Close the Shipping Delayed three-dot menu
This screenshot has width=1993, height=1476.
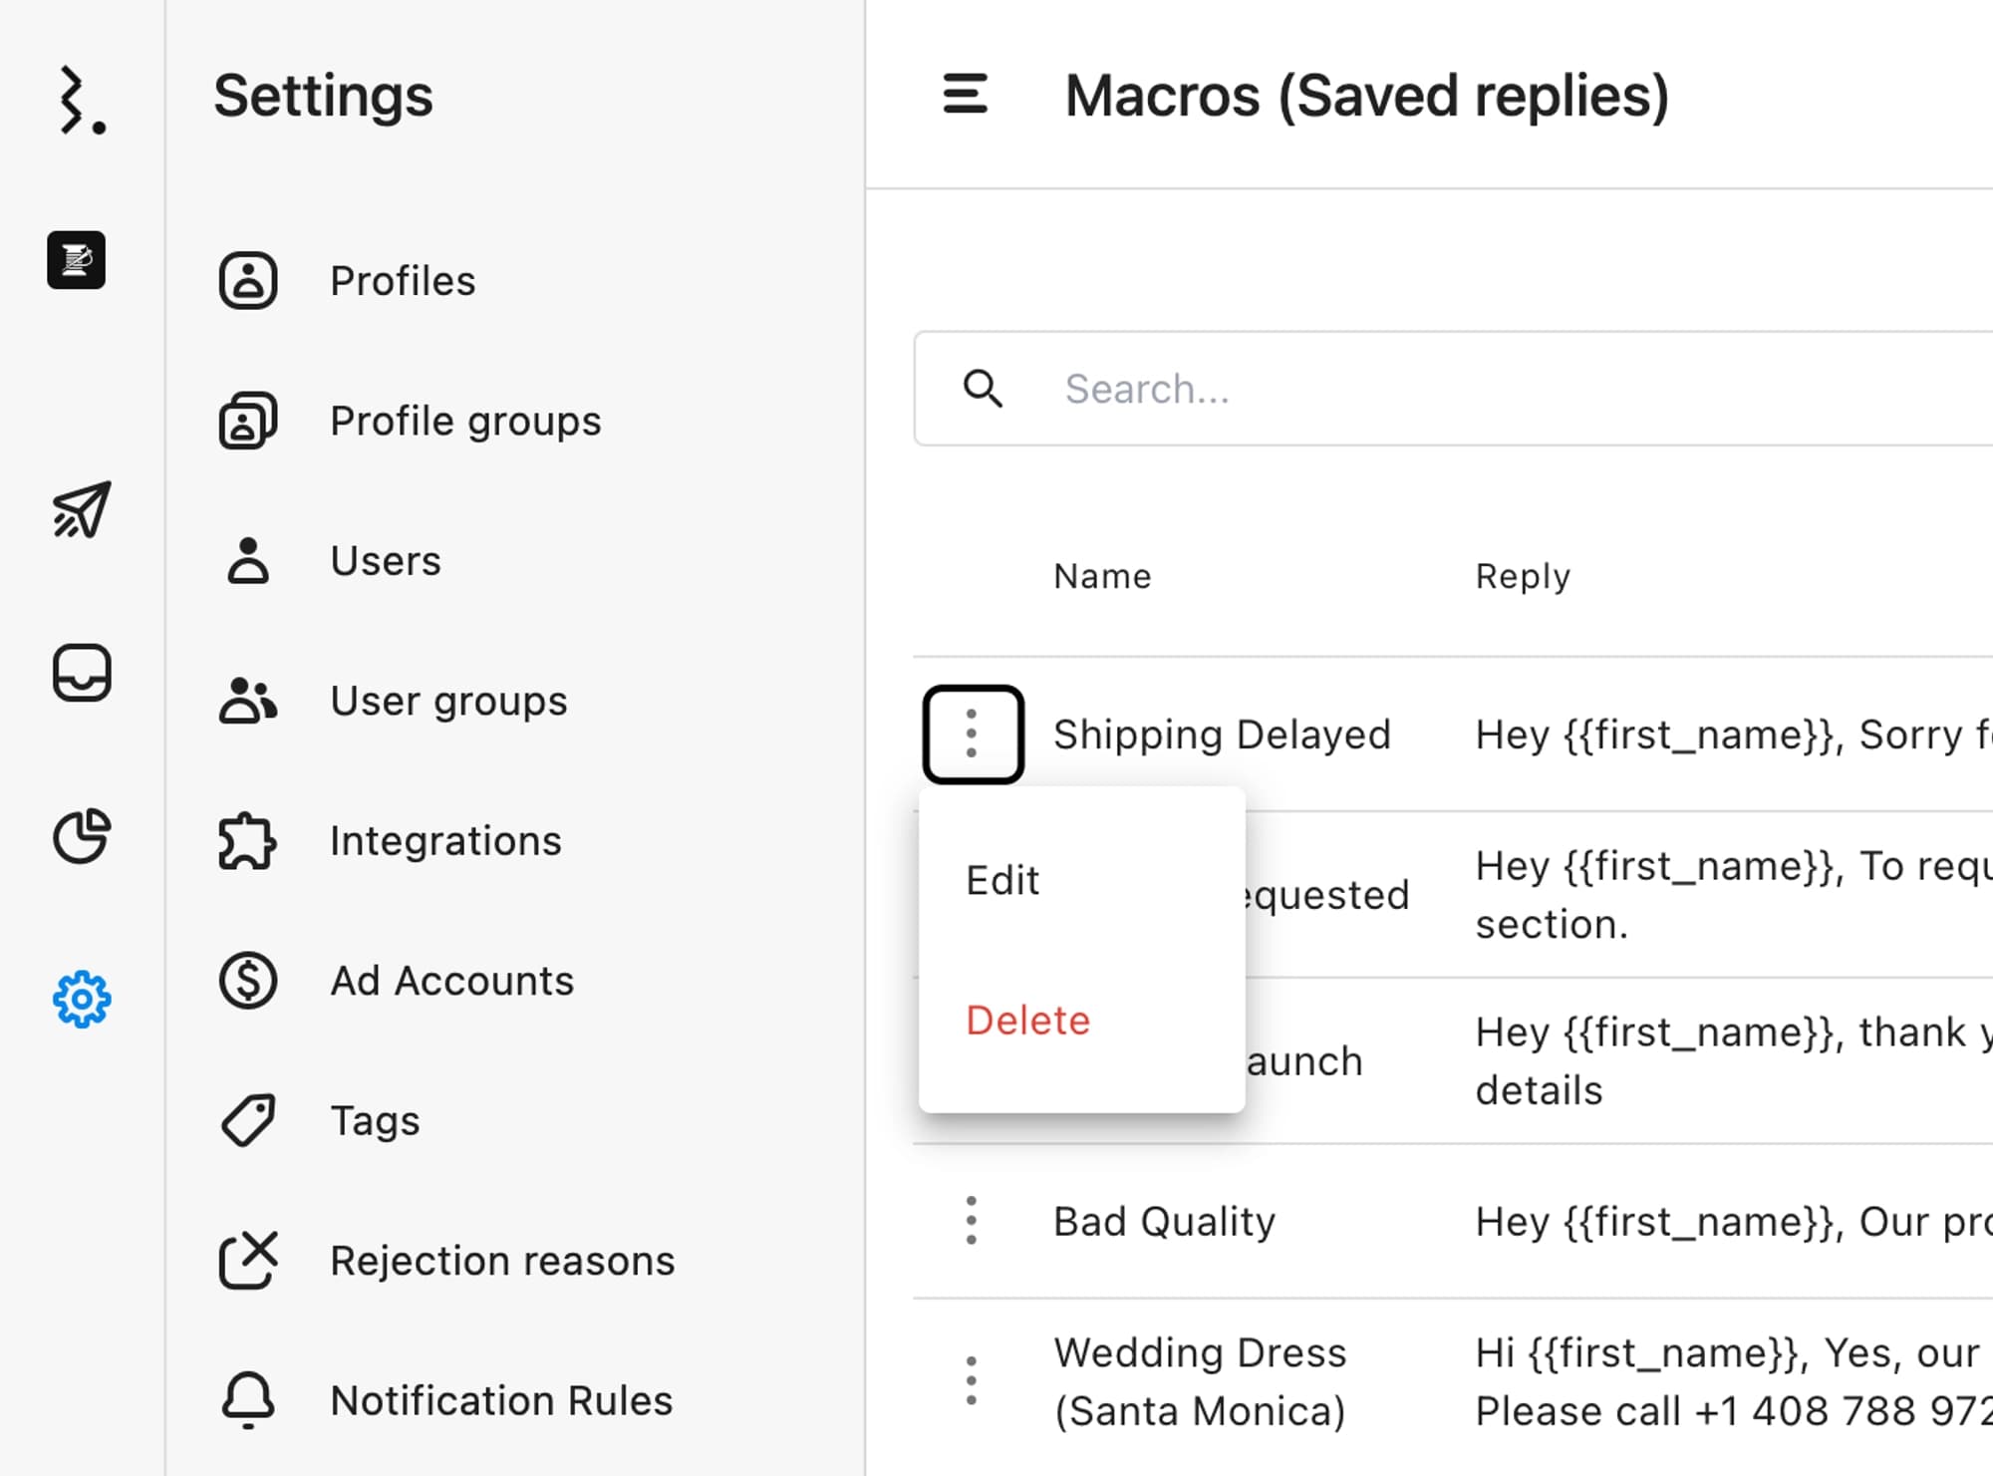[x=973, y=735]
